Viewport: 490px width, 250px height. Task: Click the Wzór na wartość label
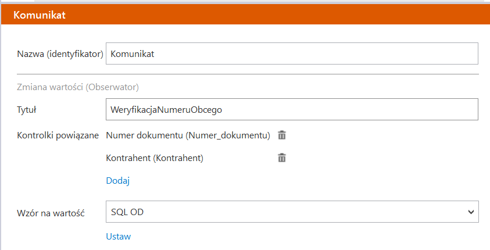(52, 213)
